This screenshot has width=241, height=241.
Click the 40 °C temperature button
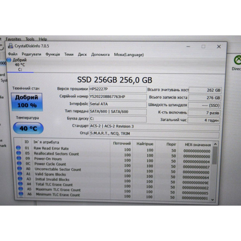tap(28, 128)
